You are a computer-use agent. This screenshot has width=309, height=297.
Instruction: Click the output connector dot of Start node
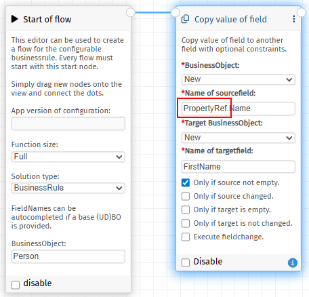pyautogui.click(x=131, y=12)
